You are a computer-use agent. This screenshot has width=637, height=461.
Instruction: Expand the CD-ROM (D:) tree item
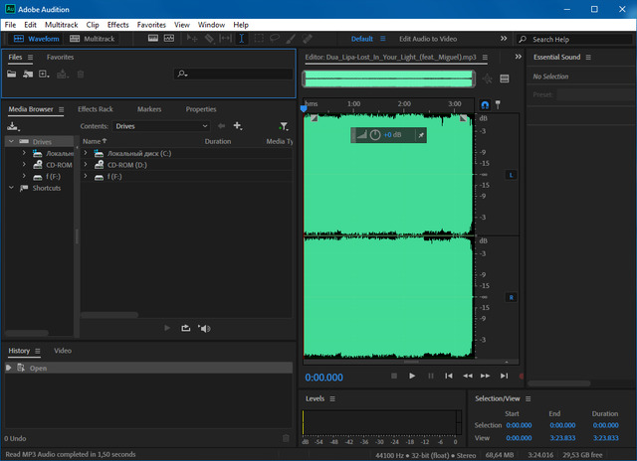[x=87, y=164]
